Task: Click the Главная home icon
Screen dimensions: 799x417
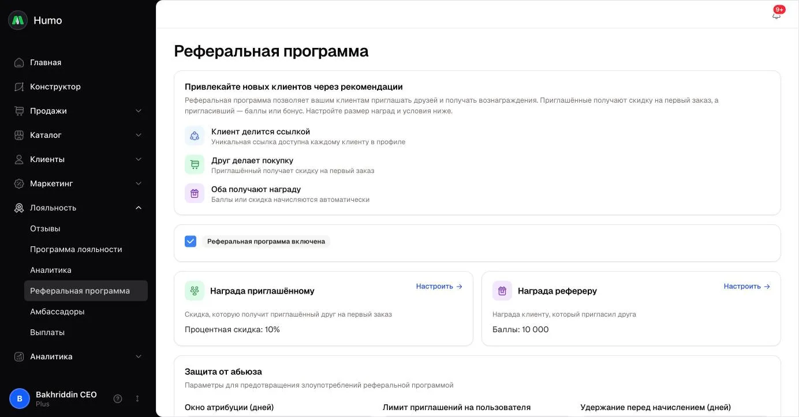Action: pyautogui.click(x=19, y=62)
